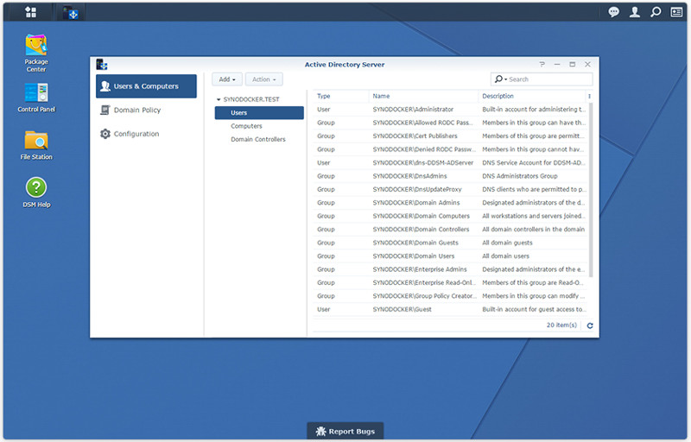Viewport: 691px width, 442px height.
Task: Select the SYNODOCKER\Domain Computers row
Action: tap(450, 216)
